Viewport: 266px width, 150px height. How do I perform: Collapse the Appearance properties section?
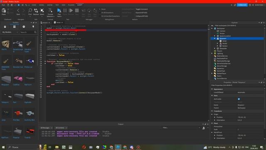(x=212, y=89)
